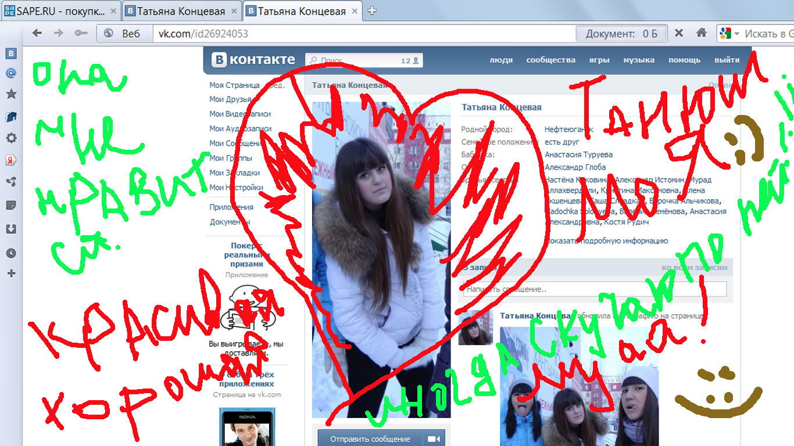The width and height of the screenshot is (794, 446).
Task: Open the Yandex panel in the sidebar
Action: (x=11, y=160)
